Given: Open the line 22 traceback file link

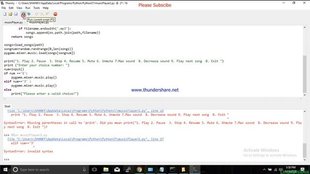Looking at the screenshot, I should (x=85, y=111).
